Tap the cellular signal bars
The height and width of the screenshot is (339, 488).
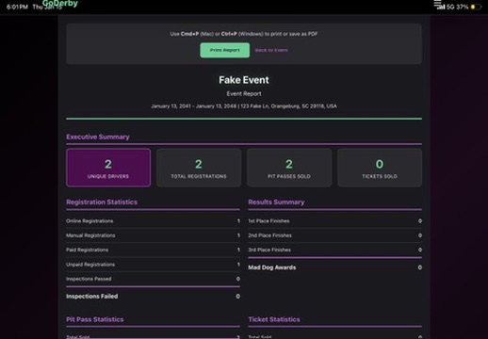click(x=441, y=7)
